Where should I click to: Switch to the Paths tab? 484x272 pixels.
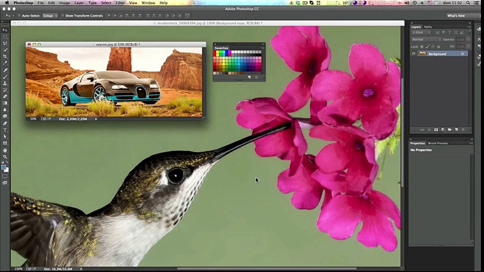pyautogui.click(x=428, y=27)
